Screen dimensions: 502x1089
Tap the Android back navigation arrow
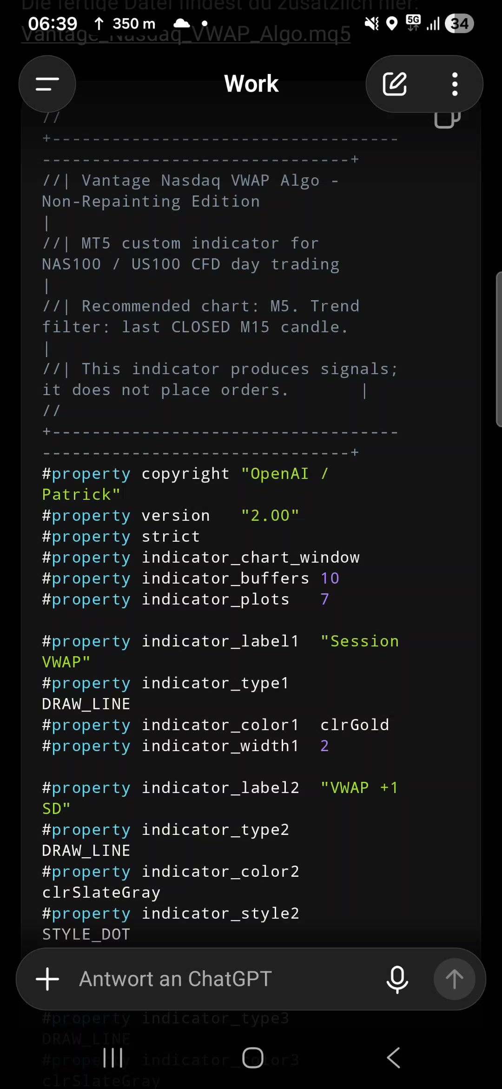[393, 1057]
